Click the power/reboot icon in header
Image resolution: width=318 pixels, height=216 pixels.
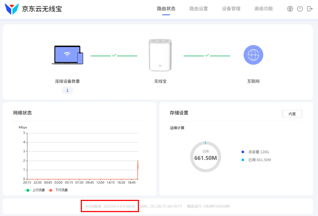[300, 9]
